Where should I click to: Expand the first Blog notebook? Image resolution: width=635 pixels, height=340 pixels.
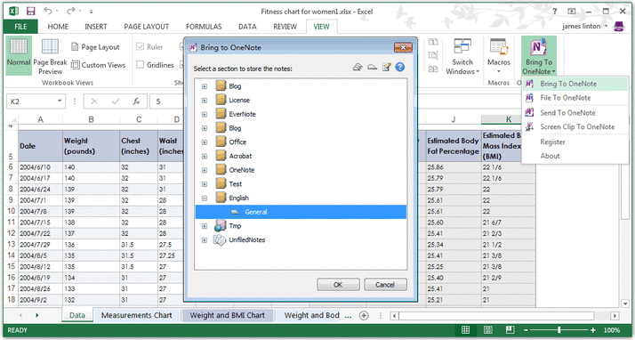click(x=205, y=86)
